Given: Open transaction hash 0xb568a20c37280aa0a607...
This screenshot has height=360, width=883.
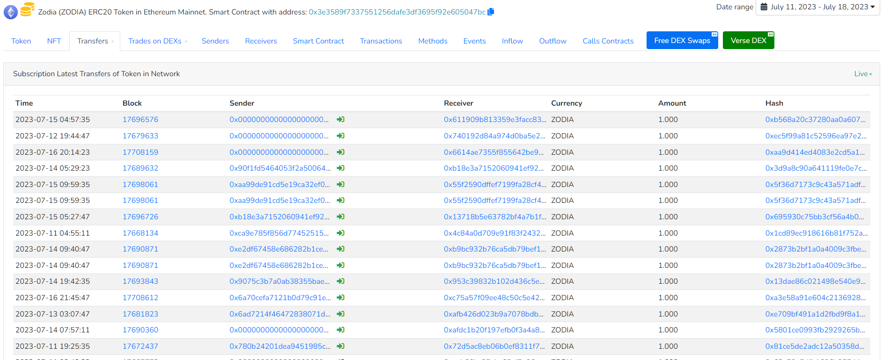Looking at the screenshot, I should tap(816, 120).
